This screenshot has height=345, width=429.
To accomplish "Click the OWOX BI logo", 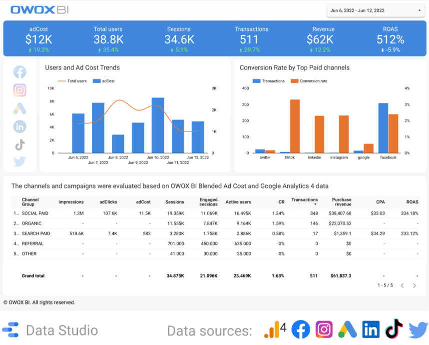I will 39,9.
